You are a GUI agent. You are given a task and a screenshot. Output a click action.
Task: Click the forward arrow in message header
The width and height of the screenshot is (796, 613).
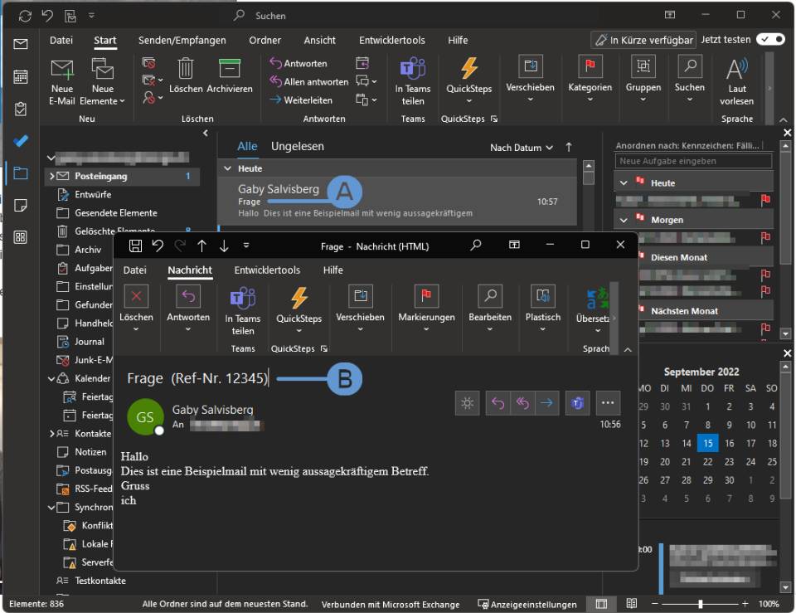point(546,403)
